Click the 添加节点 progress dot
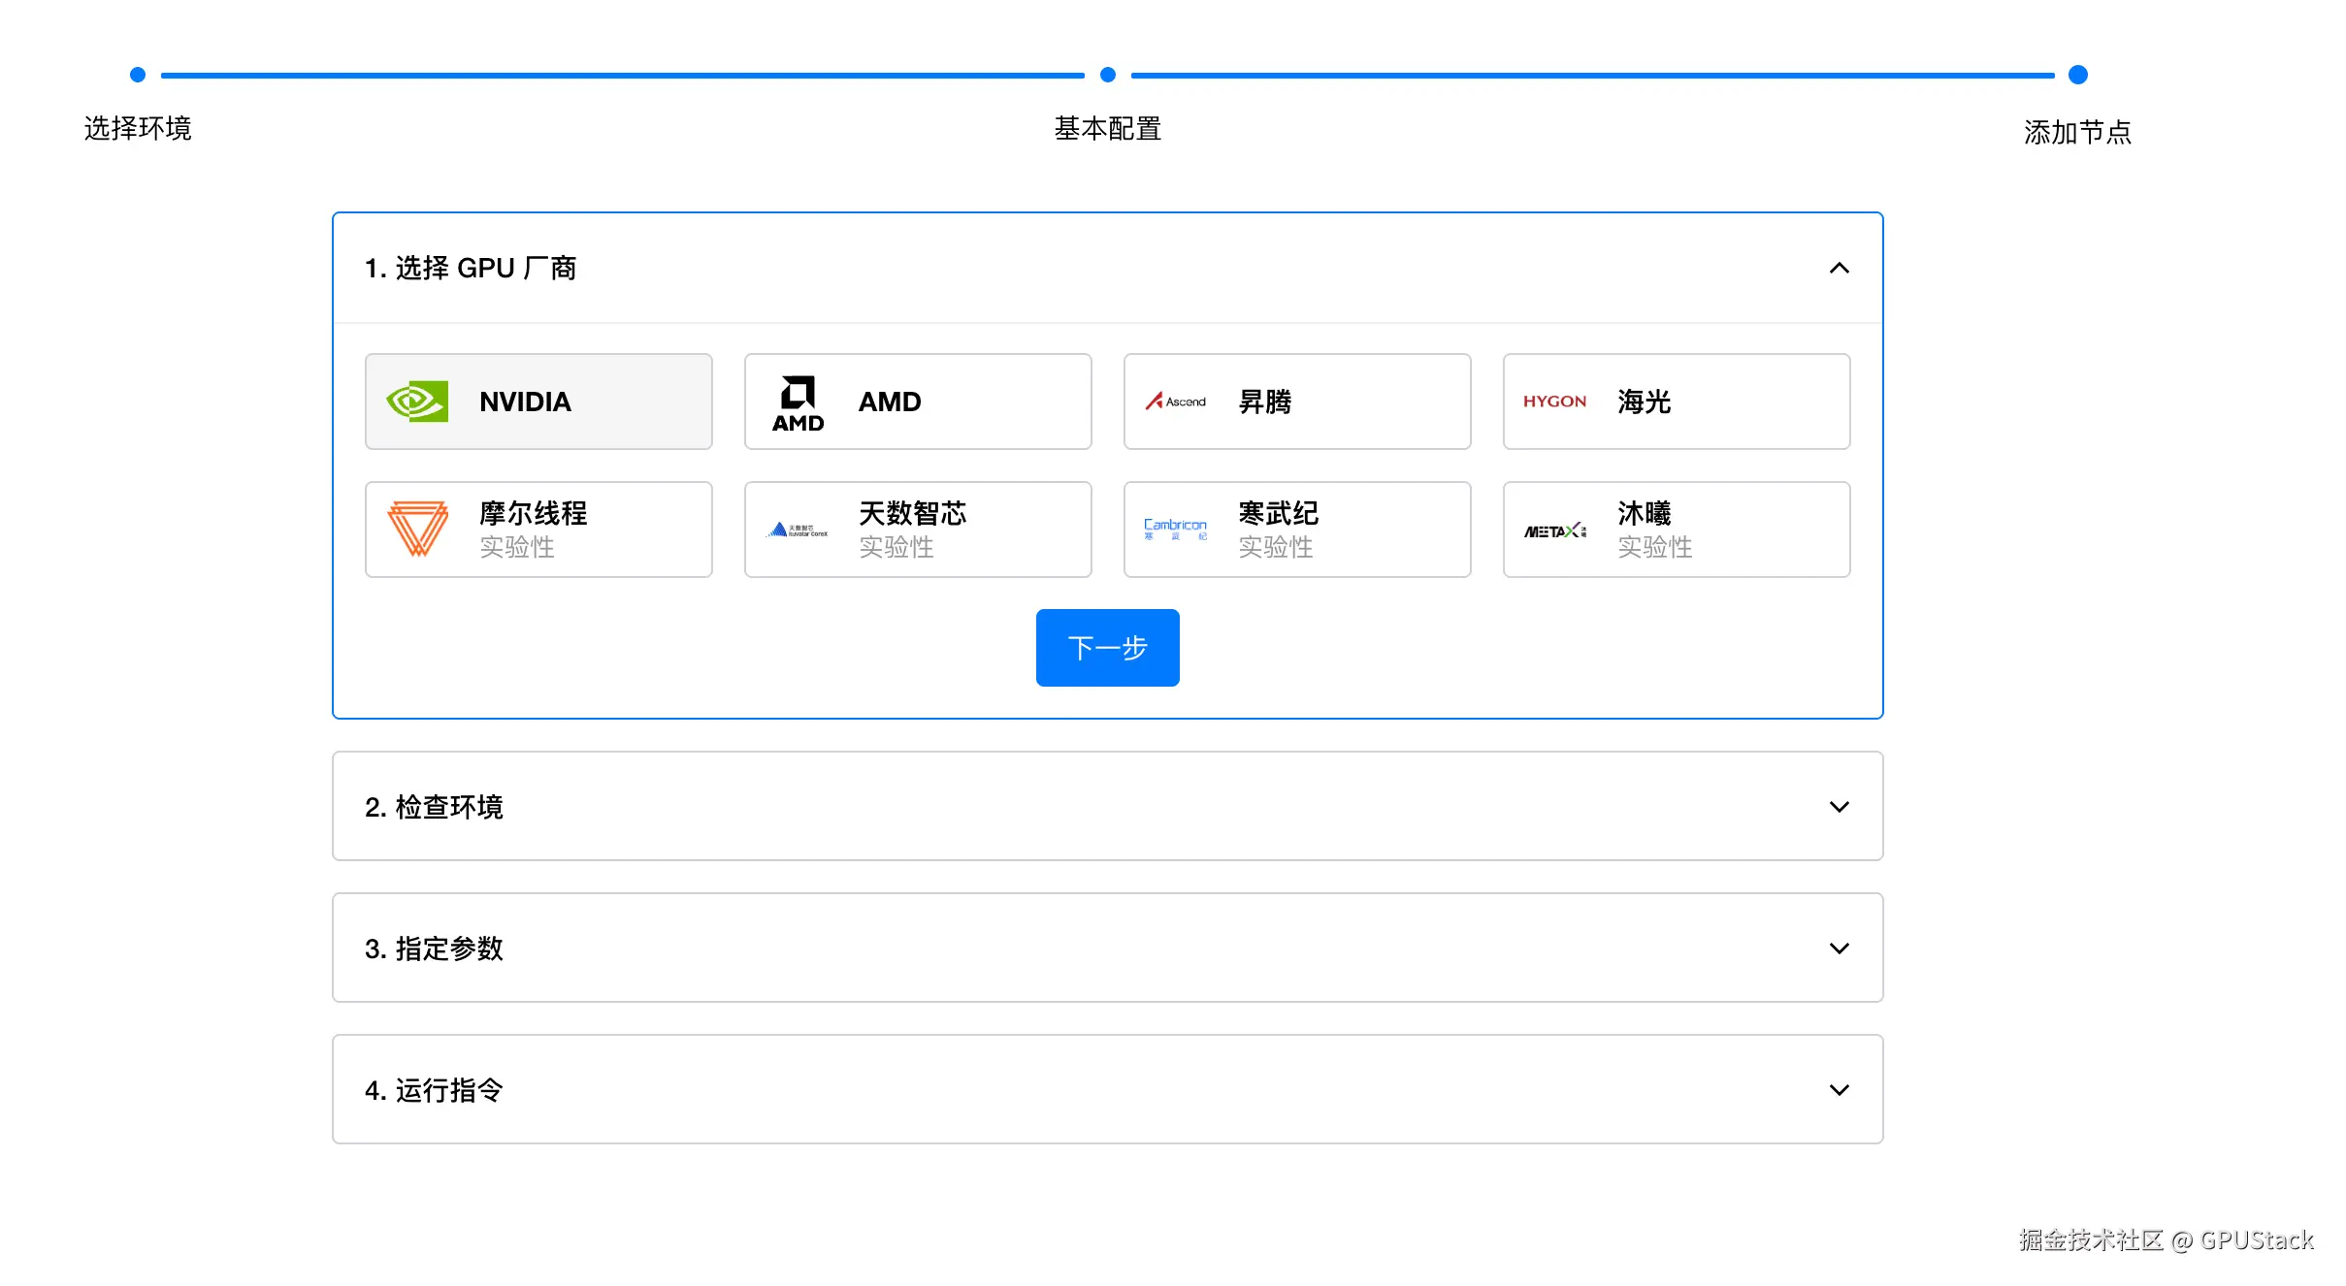The image size is (2346, 1286). (x=2077, y=75)
